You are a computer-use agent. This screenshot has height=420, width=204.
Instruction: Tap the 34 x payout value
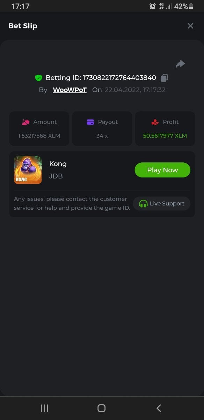point(102,136)
